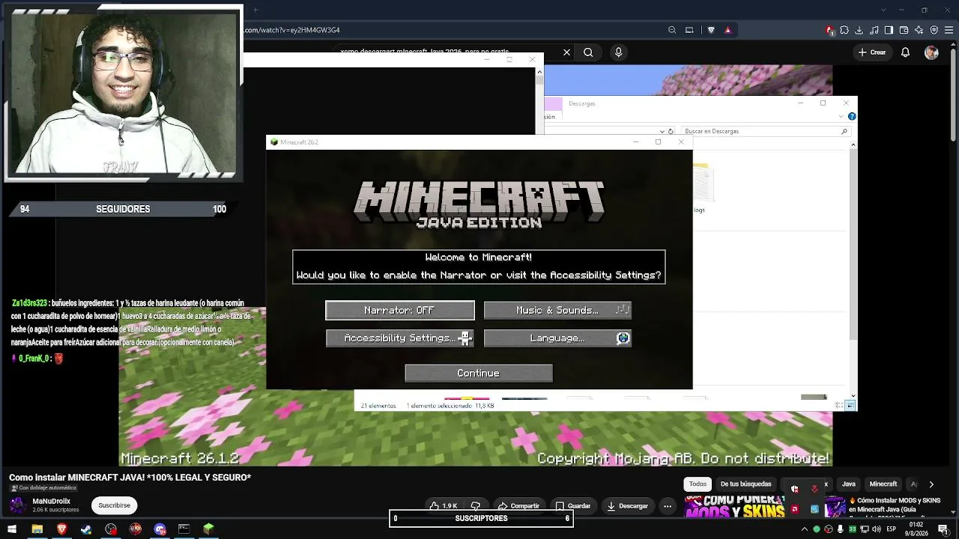Open the Brave Wallet icon
959x539 pixels.
(x=904, y=30)
